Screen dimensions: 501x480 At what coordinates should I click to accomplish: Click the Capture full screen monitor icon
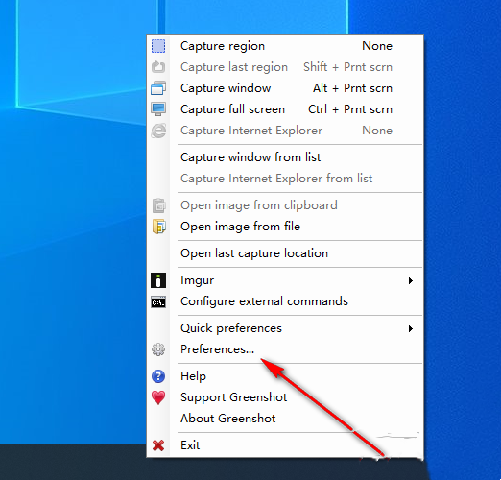[158, 109]
